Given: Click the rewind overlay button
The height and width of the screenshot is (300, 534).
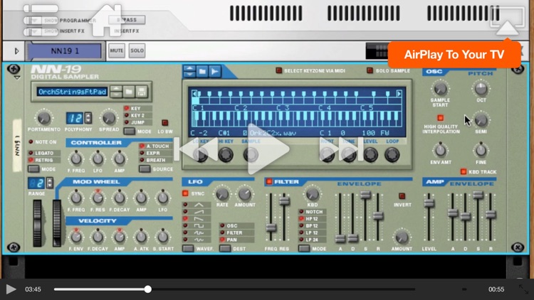Looking at the screenshot, I should (x=197, y=149).
